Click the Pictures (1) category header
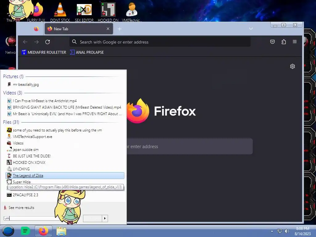This screenshot has height=237, width=316. 13,77
